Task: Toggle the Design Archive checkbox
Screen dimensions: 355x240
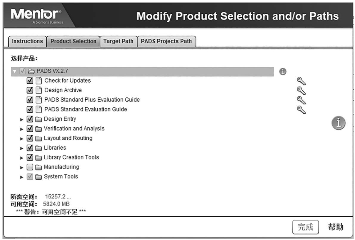Action: (30, 90)
